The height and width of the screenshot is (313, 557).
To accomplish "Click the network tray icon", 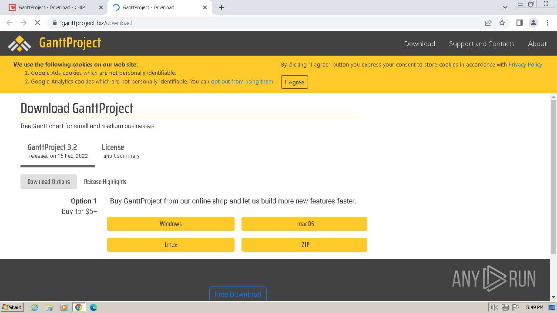I will [x=505, y=307].
